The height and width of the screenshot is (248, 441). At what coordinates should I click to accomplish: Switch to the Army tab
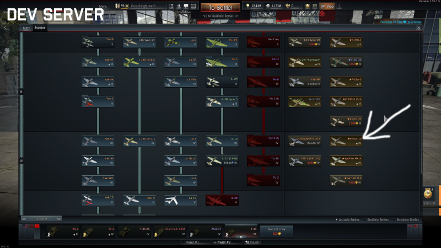coord(26,28)
